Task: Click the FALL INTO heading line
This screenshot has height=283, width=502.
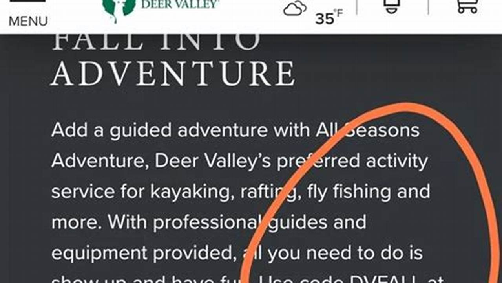Action: pos(157,41)
